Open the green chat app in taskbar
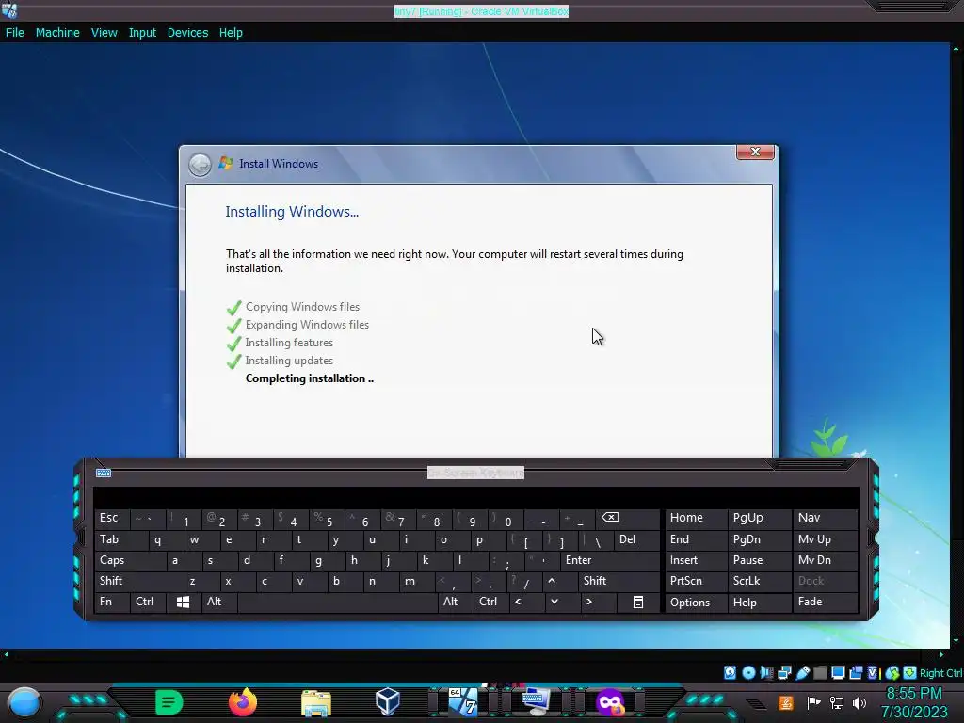 (169, 702)
